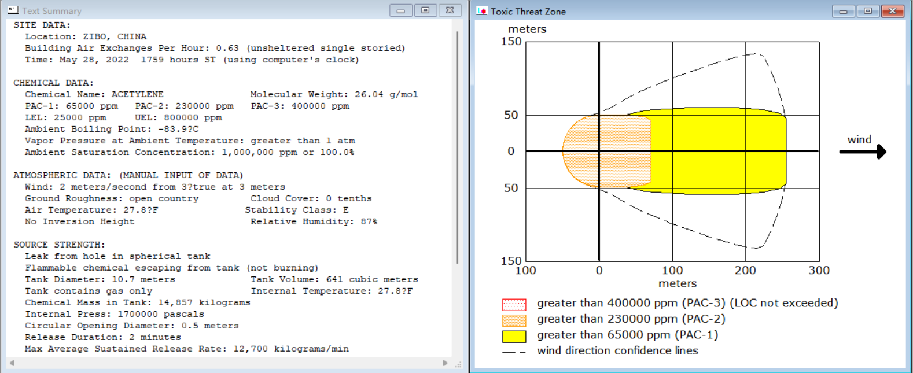Click the 'SITE DATA:' heading
The width and height of the screenshot is (913, 373).
coord(42,25)
